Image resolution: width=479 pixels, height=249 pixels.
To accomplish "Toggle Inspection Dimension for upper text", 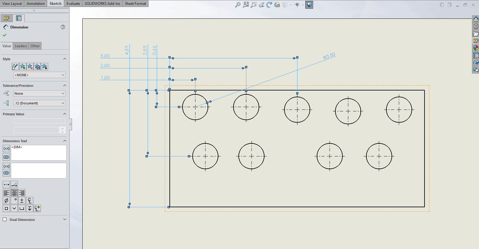I will tap(6, 157).
